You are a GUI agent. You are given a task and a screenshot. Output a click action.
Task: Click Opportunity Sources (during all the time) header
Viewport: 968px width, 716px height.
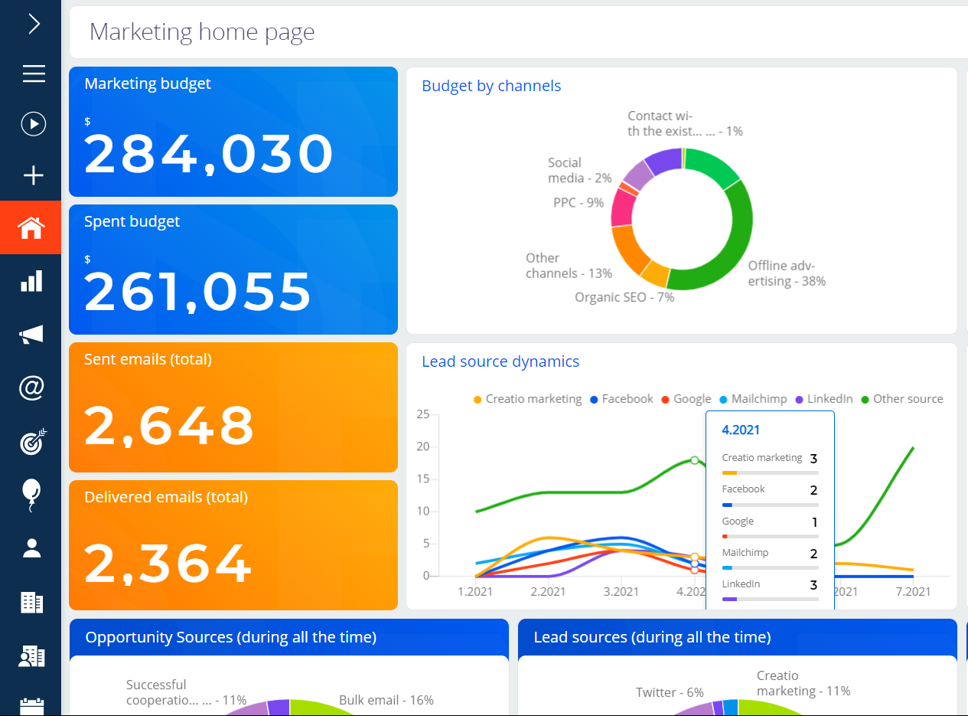pos(231,637)
